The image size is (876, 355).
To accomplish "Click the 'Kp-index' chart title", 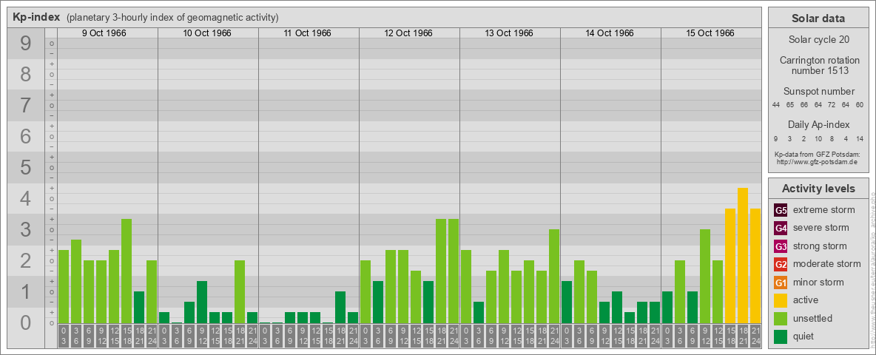I will (x=36, y=17).
